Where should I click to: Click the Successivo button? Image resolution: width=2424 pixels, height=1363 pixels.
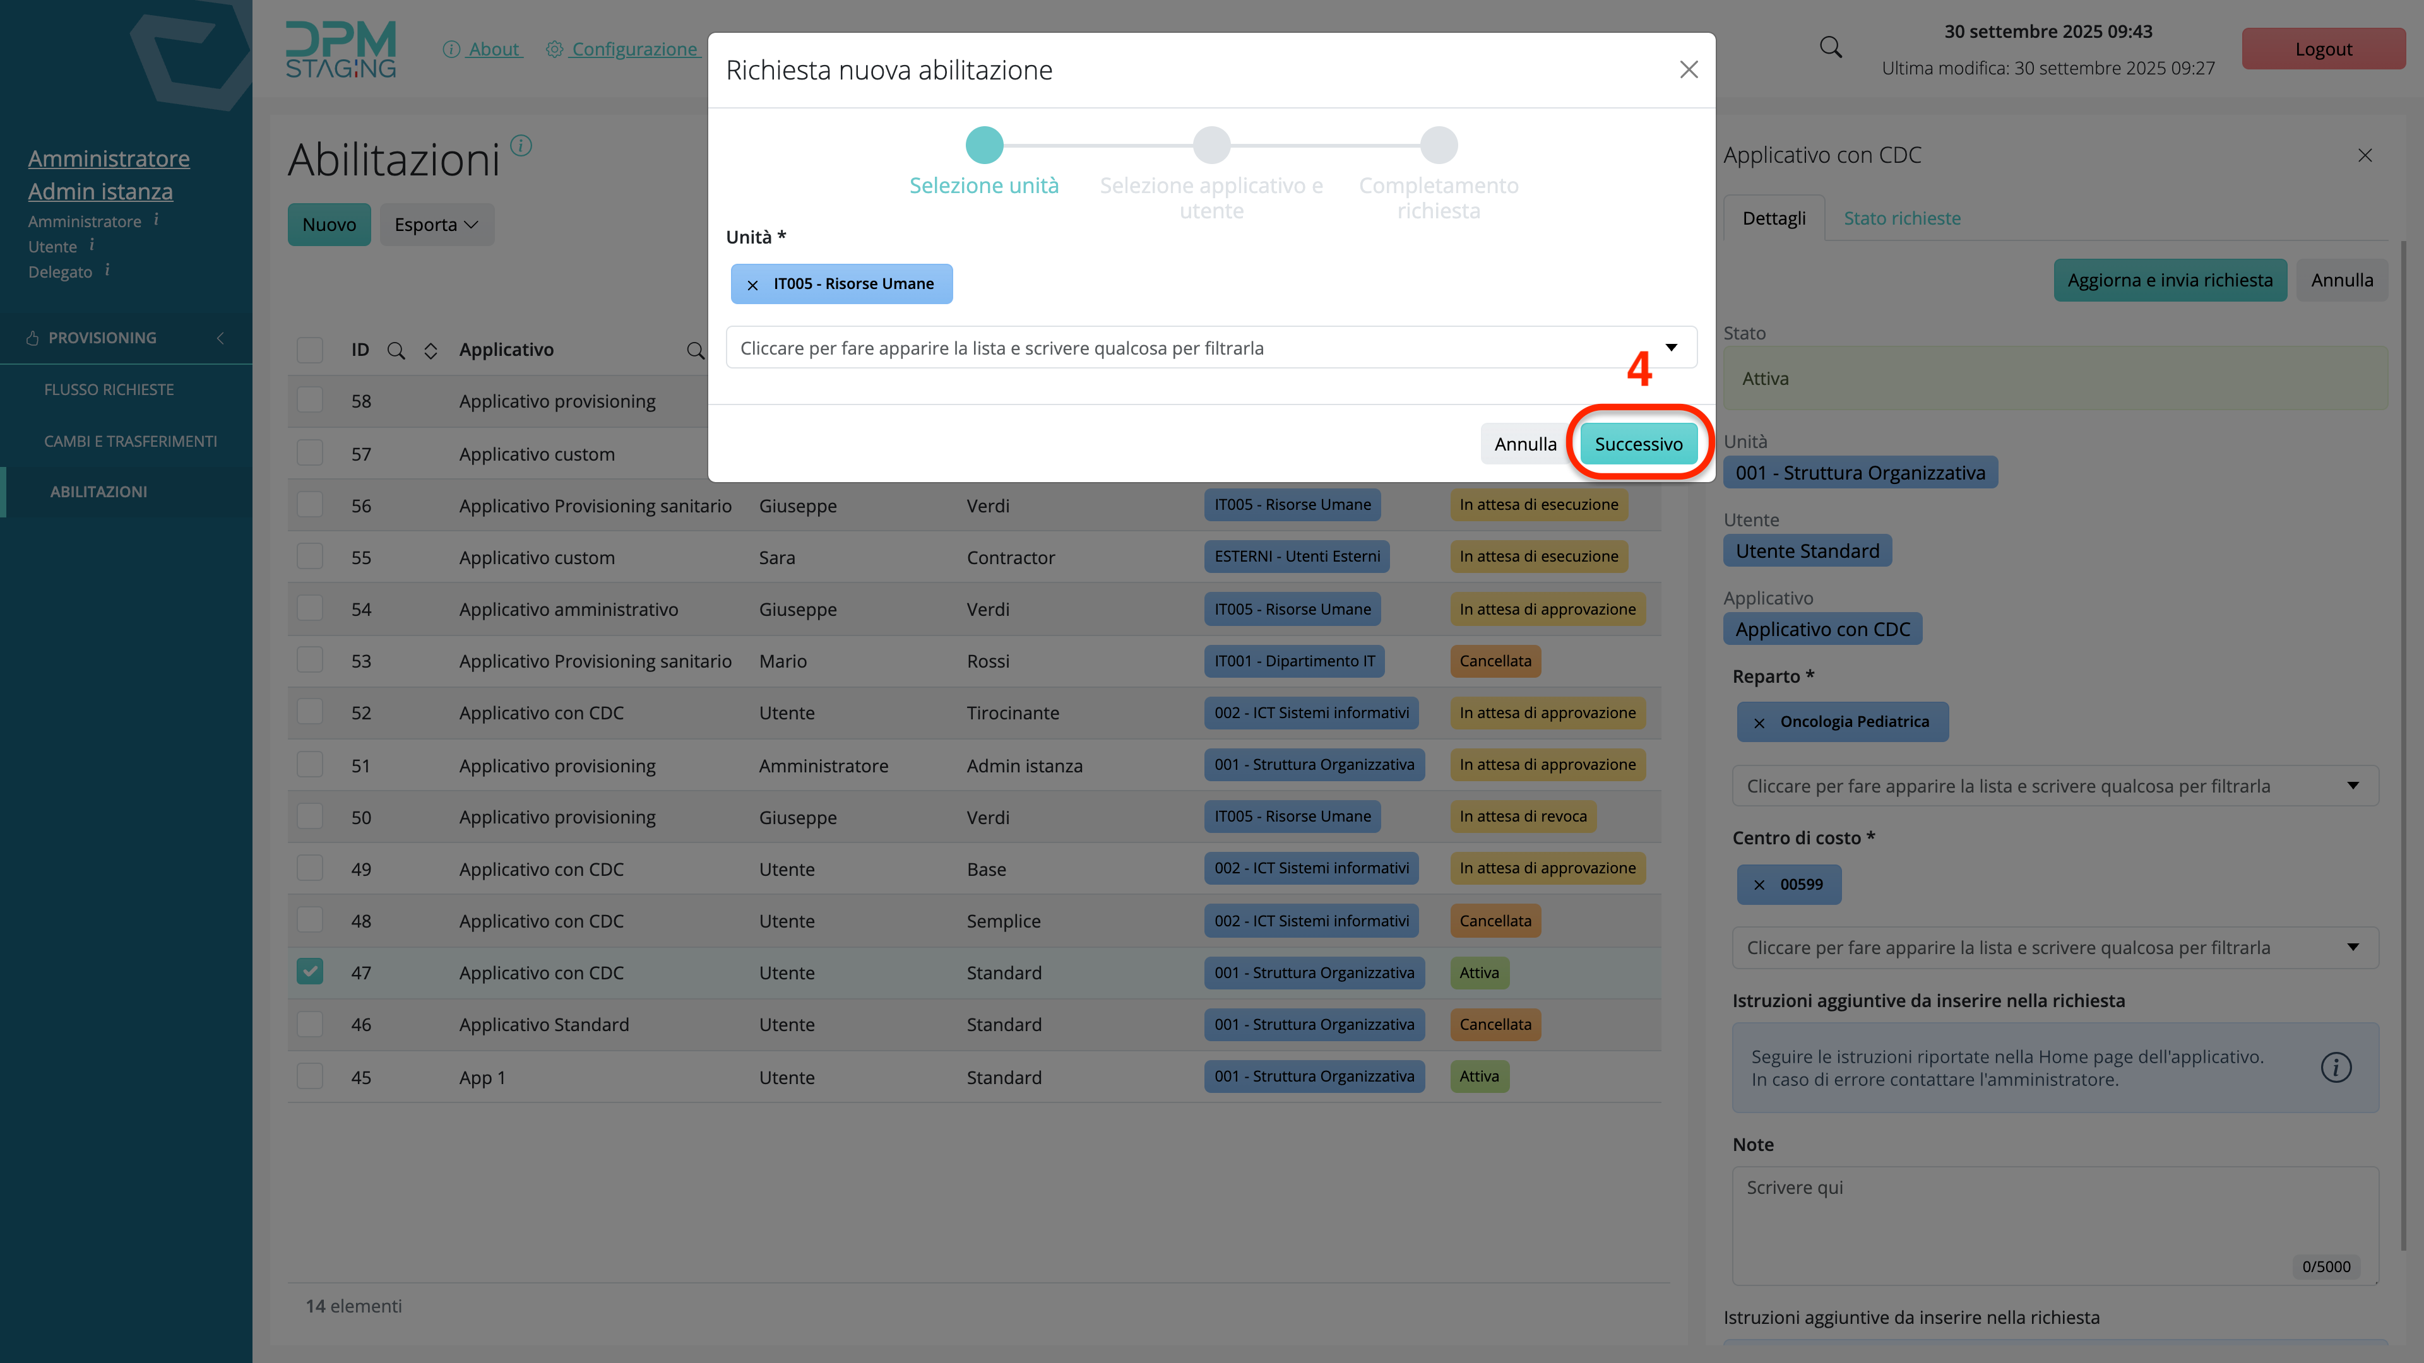(x=1638, y=444)
